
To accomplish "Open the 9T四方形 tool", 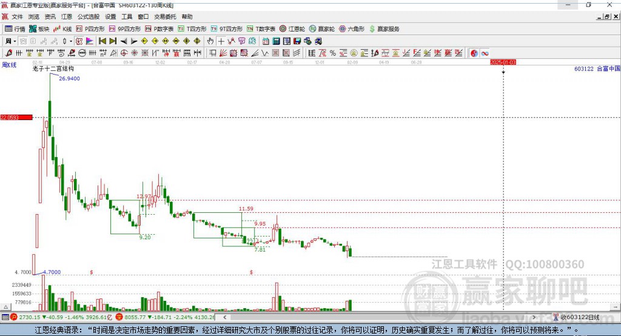I will pyautogui.click(x=227, y=29).
